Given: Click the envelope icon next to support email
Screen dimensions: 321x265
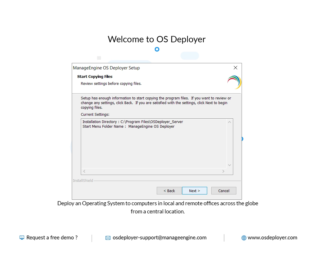Looking at the screenshot, I should (x=108, y=238).
